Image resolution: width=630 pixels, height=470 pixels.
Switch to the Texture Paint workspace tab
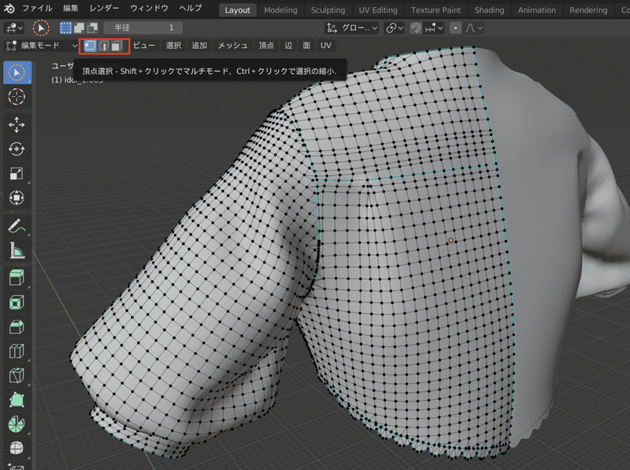pos(436,10)
